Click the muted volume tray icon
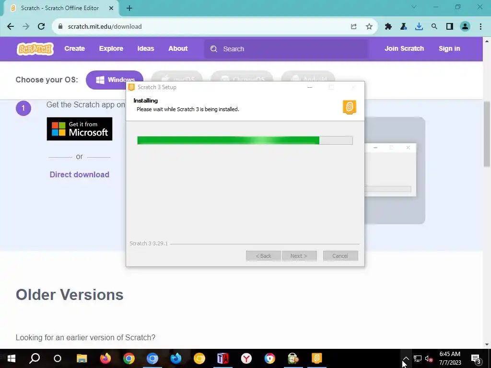 pos(429,358)
